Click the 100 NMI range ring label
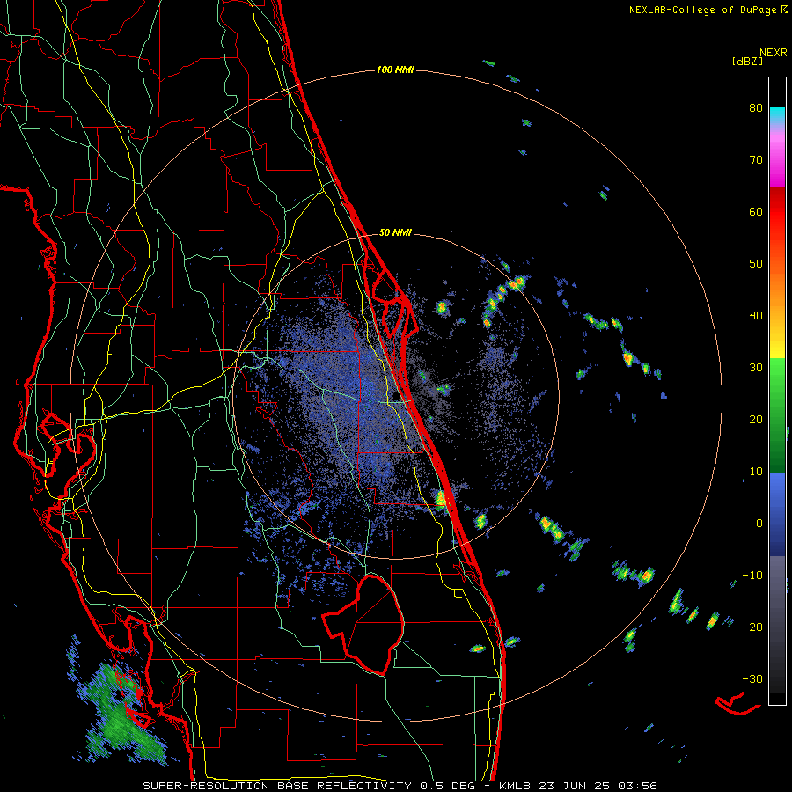 [x=395, y=70]
